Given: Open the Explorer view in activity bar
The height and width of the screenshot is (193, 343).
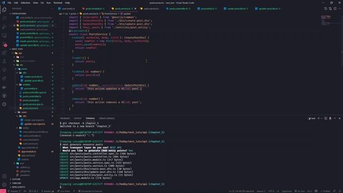Looking at the screenshot, I should (4, 10).
